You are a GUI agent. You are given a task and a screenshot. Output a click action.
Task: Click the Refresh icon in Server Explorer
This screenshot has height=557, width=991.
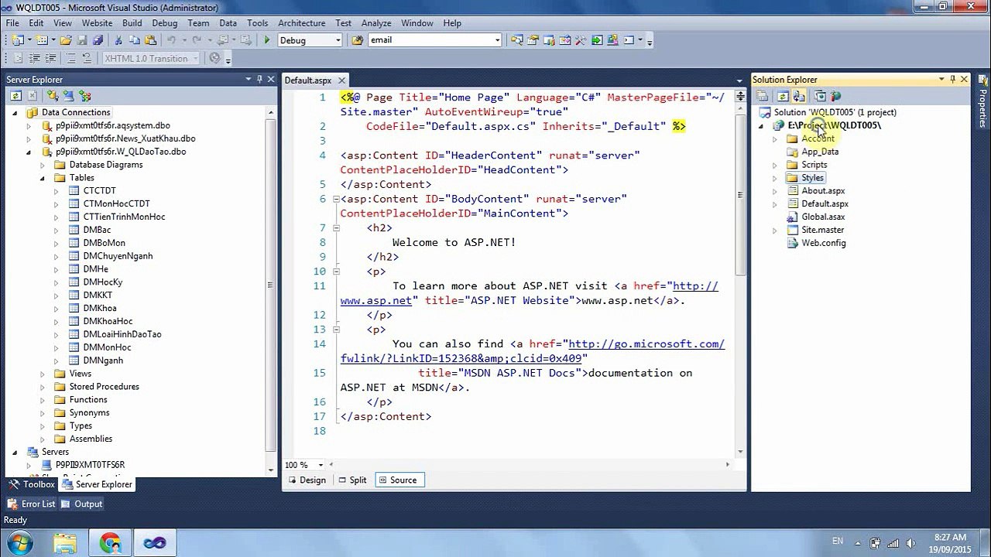15,96
